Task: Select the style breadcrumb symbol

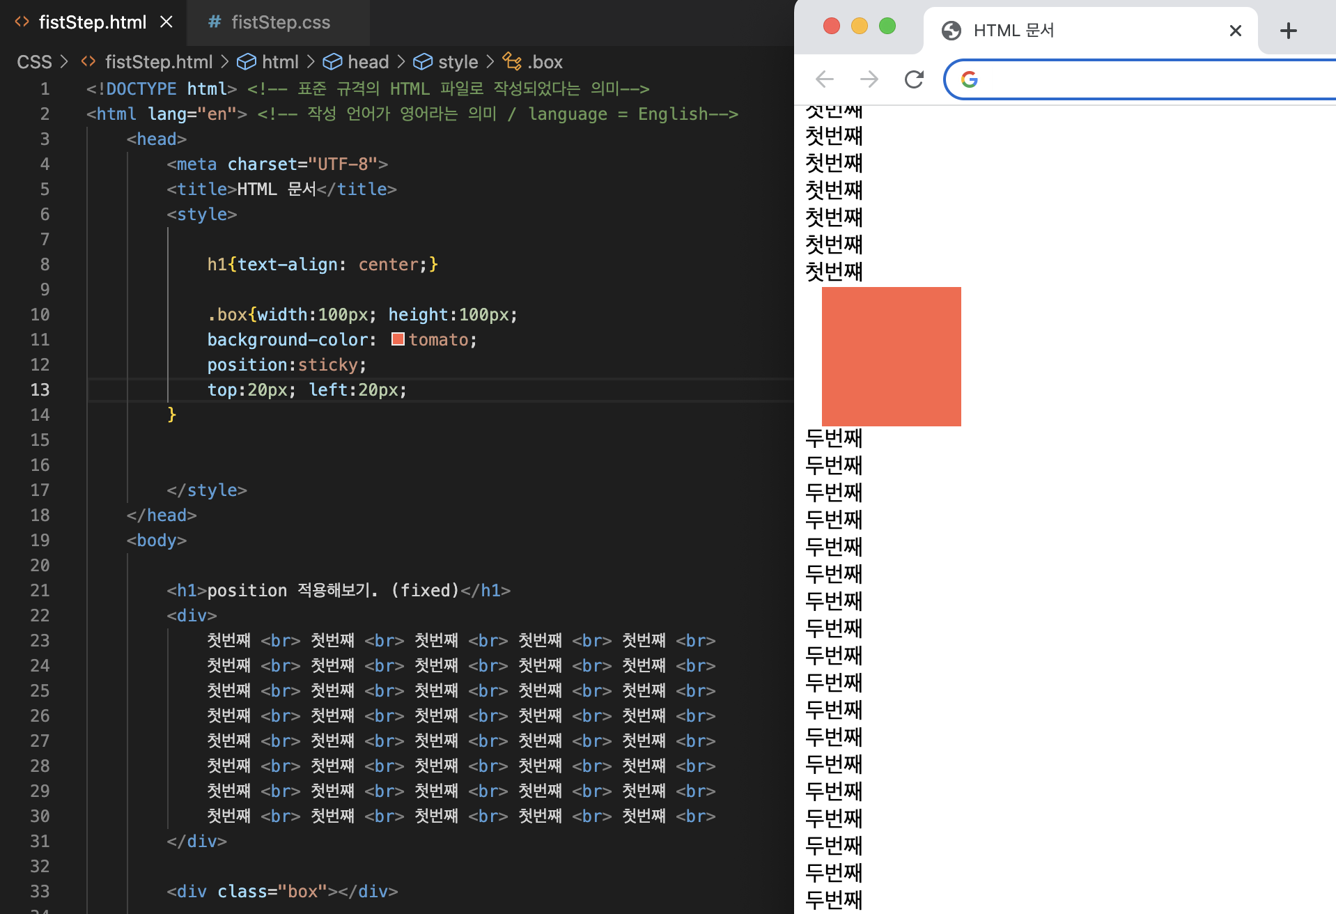Action: click(x=458, y=62)
